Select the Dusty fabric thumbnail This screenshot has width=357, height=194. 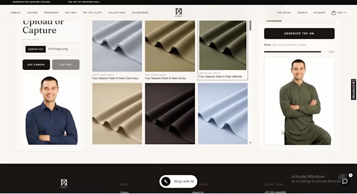tap(170, 46)
